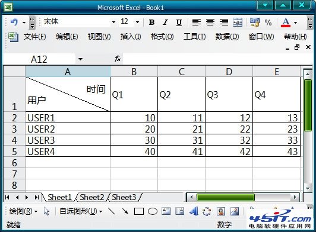Open the font name dropdown
Screen dimensions: 316x232
tap(113, 22)
